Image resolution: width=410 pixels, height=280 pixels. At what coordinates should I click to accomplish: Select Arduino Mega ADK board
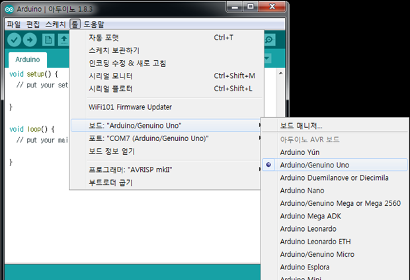click(335, 216)
